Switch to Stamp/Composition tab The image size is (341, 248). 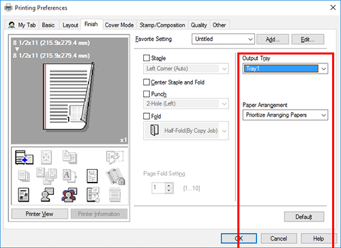coord(162,25)
